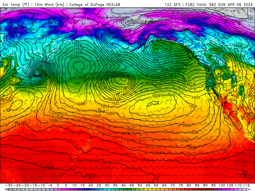255x191 pixels.
Task: Click the 20 colorbar label
Action: coord(91,185)
